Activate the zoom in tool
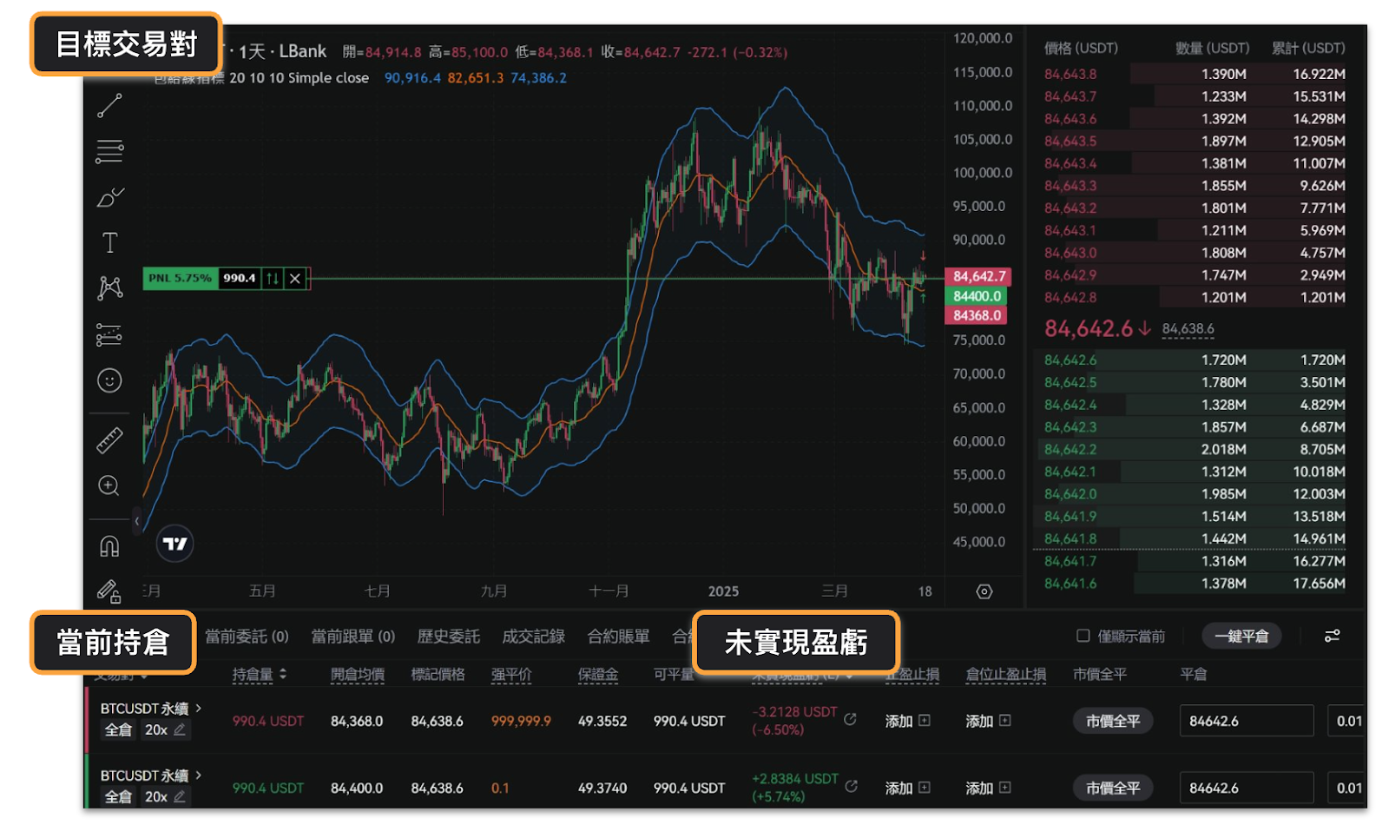This screenshot has width=1389, height=825. [109, 485]
